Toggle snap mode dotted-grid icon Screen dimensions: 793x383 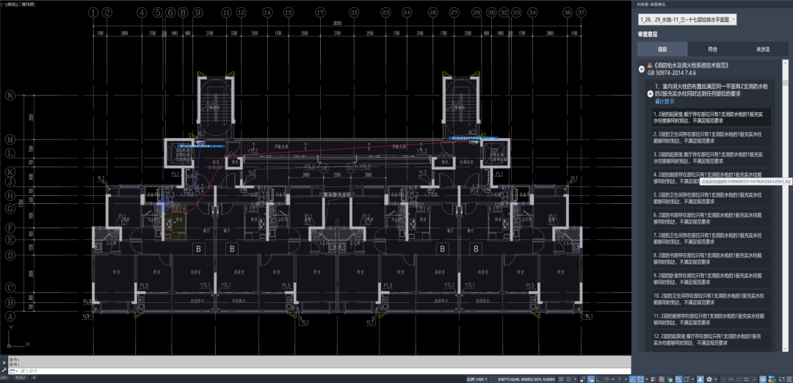(x=568, y=379)
